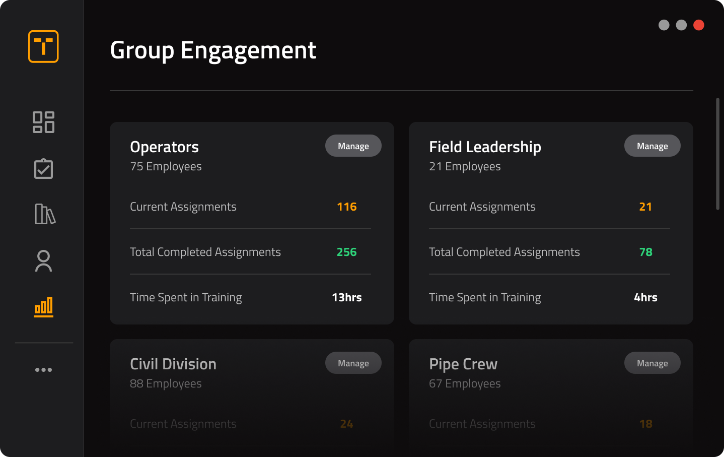Open the three-dots more menu in sidebar
Image resolution: width=724 pixels, height=457 pixels.
point(43,370)
